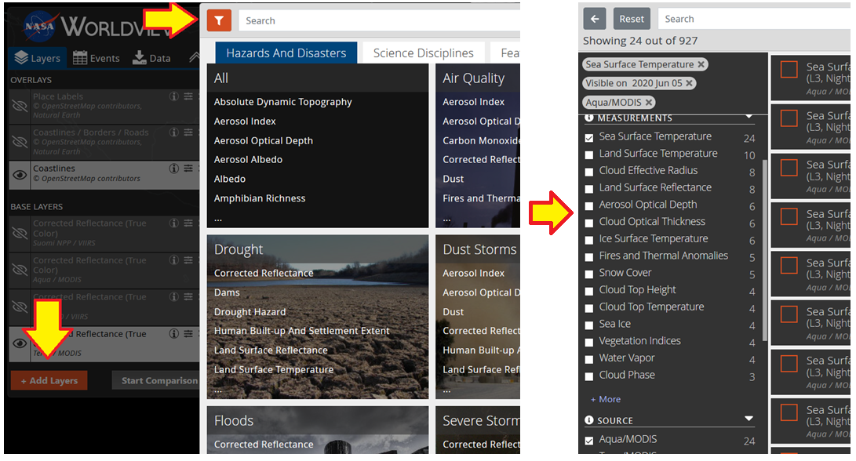Expand more measurements with + More

(606, 399)
